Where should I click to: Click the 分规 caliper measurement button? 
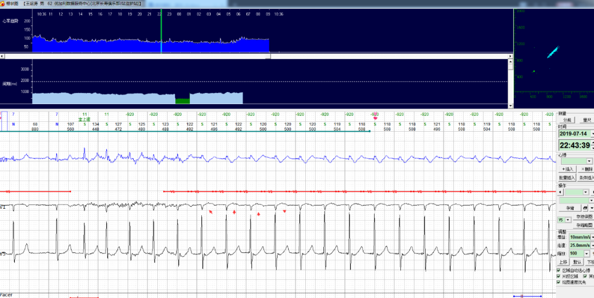click(568, 120)
